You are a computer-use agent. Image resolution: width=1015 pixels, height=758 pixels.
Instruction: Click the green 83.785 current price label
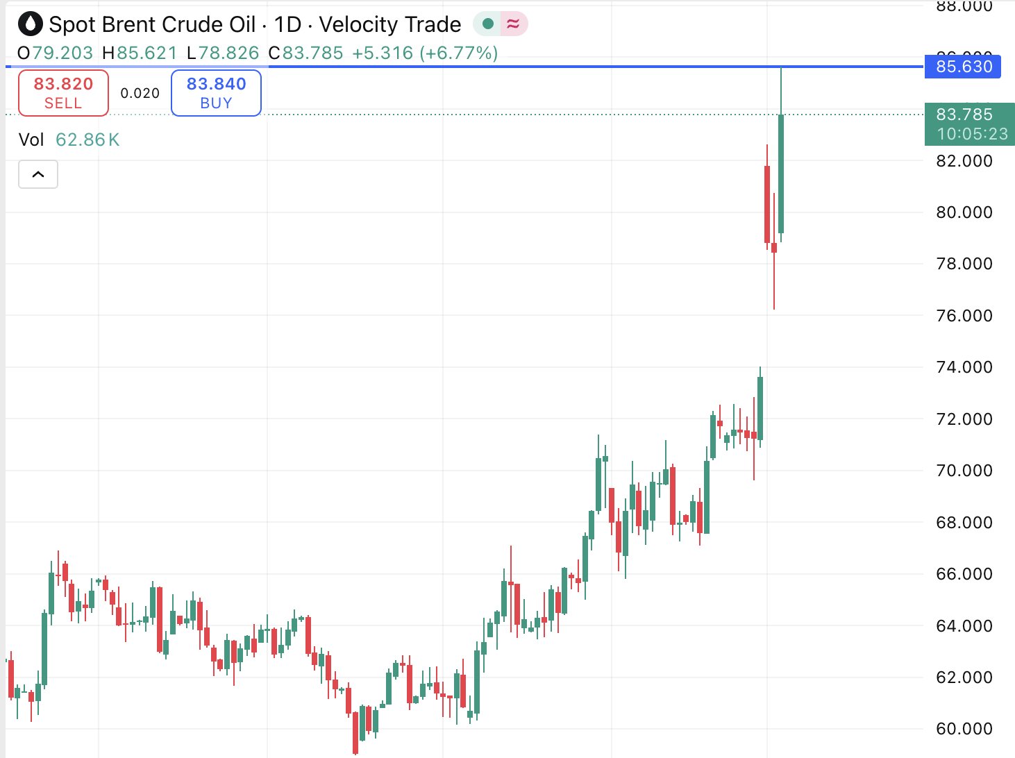tap(964, 115)
